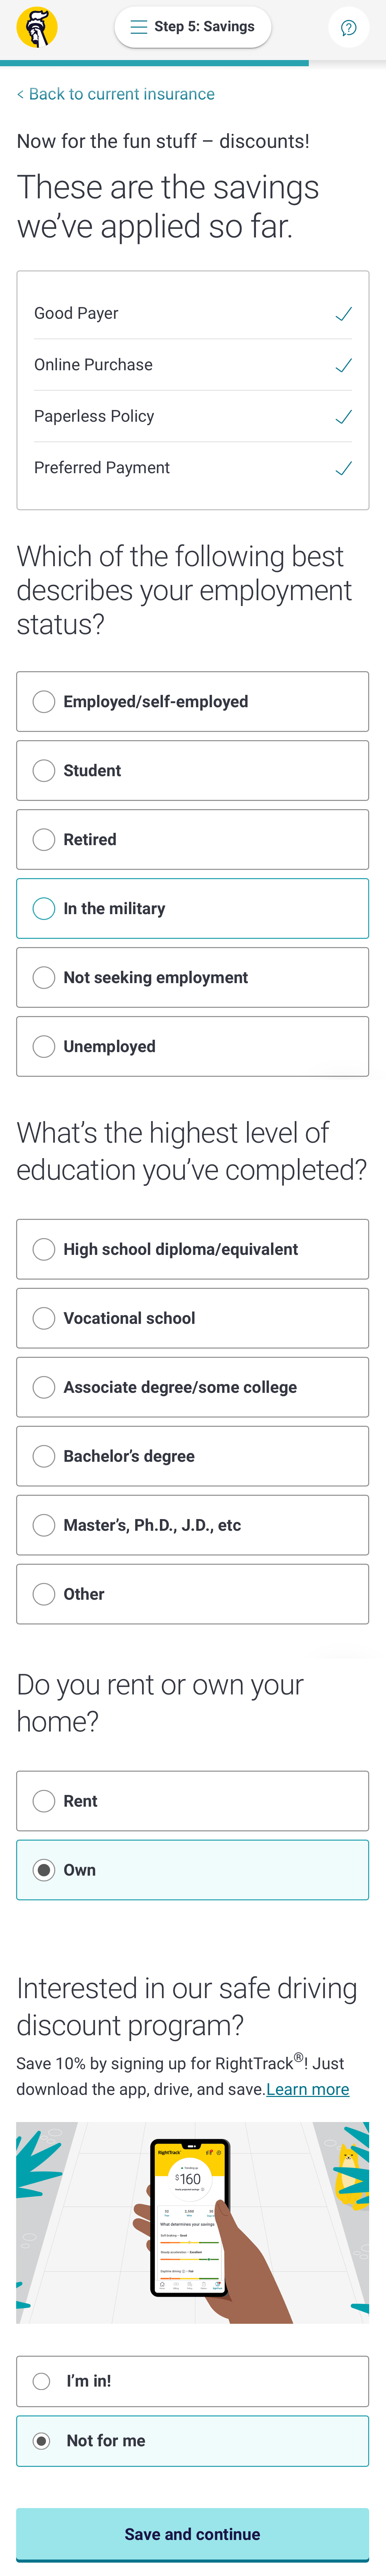Open the Step 5 Savings menu icon
This screenshot has height=2576, width=386.
(x=139, y=27)
